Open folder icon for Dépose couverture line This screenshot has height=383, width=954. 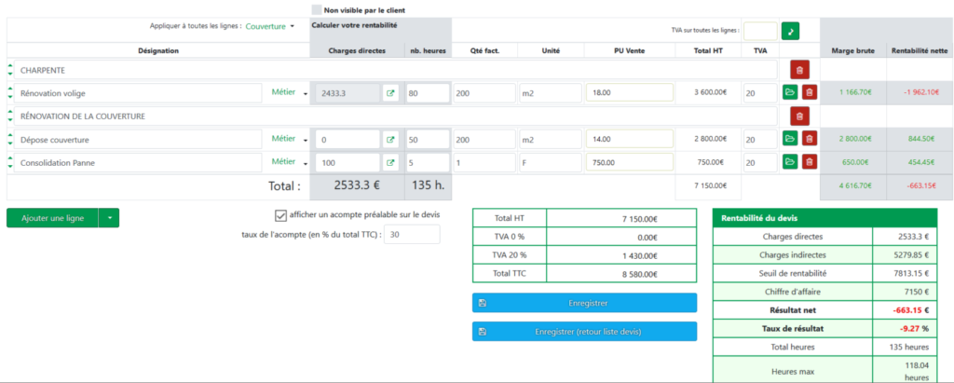point(790,139)
